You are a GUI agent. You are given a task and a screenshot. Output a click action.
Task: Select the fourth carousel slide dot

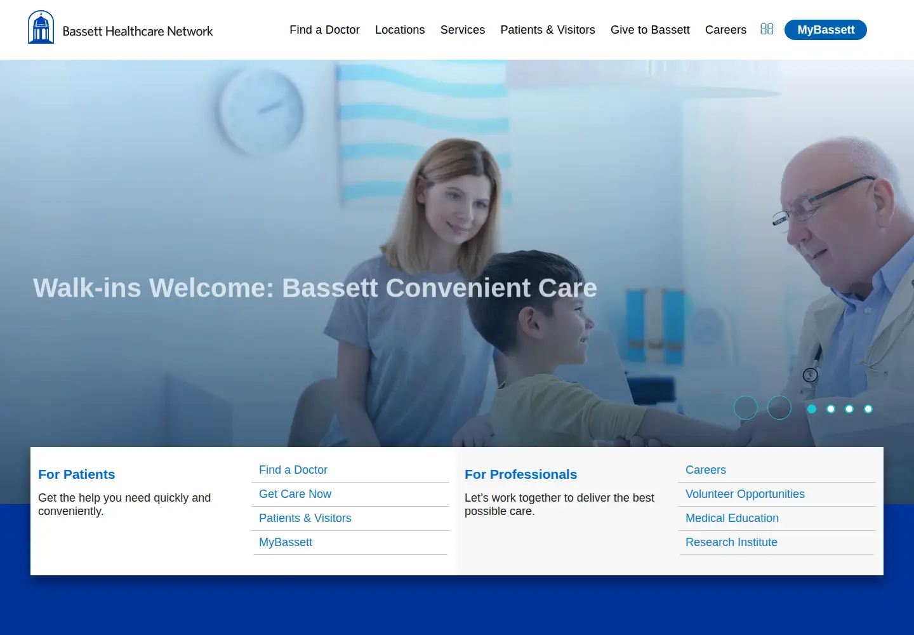(868, 409)
